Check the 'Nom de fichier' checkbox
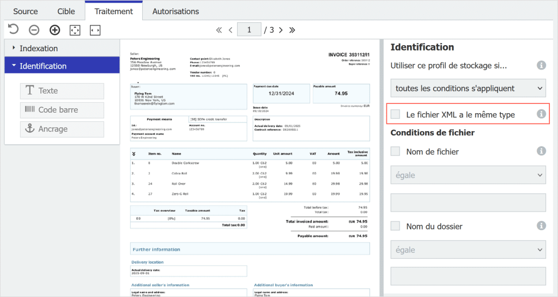 (x=396, y=152)
